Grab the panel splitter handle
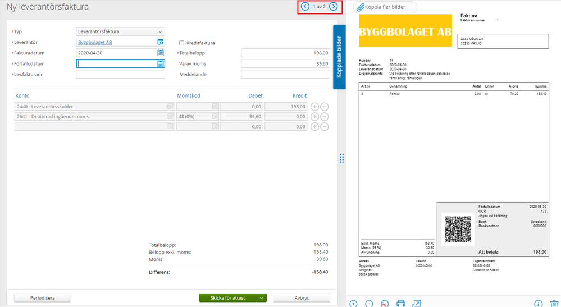561x307 pixels. point(341,158)
